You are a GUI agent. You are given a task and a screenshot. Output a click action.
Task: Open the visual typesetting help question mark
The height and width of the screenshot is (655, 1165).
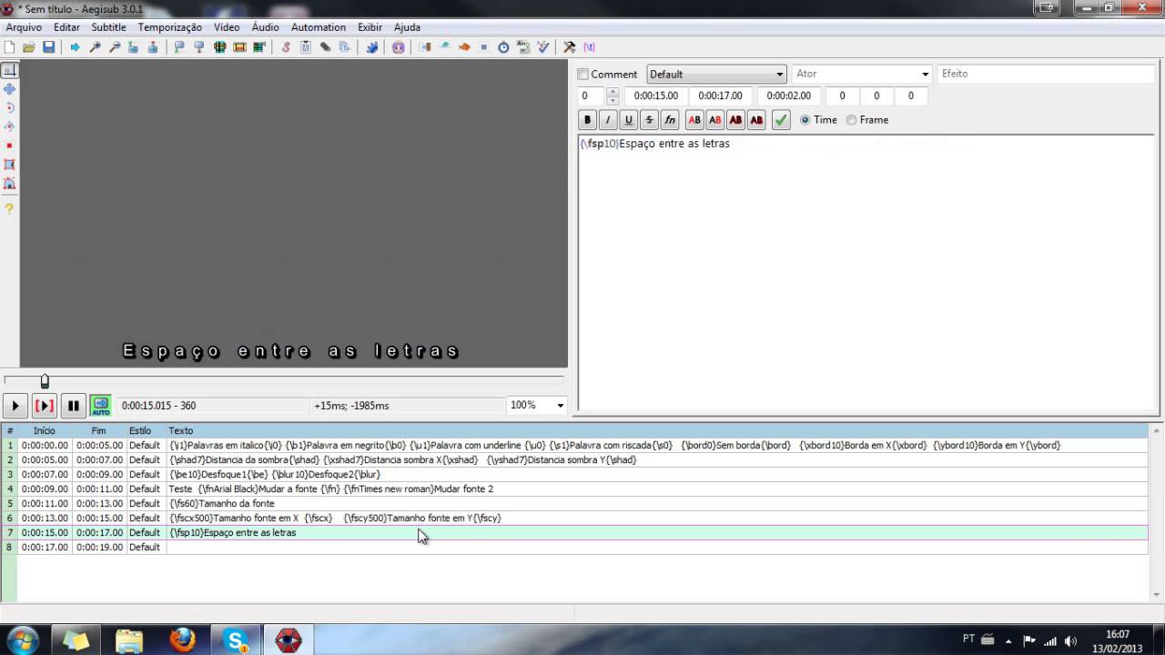9,208
